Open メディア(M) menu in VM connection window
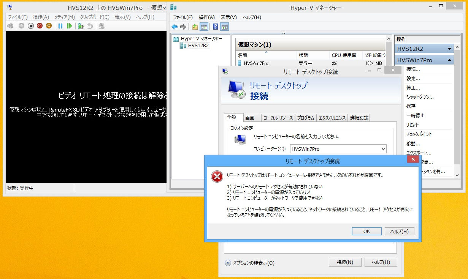This screenshot has width=468, height=279. (x=64, y=17)
